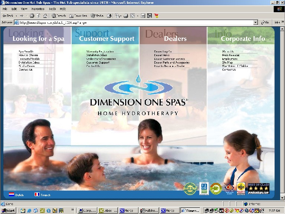This screenshot has height=214, width=285.
Task: Expand the address bar dropdown arrow
Action: point(255,22)
